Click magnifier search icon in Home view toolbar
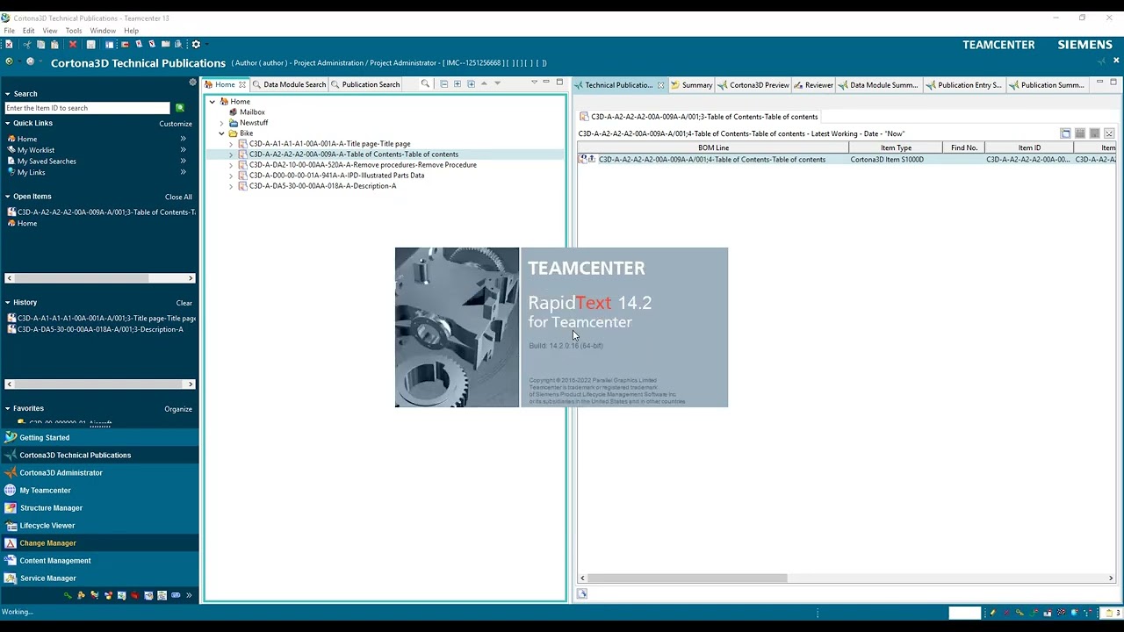Viewport: 1124px width, 632px height. (425, 84)
